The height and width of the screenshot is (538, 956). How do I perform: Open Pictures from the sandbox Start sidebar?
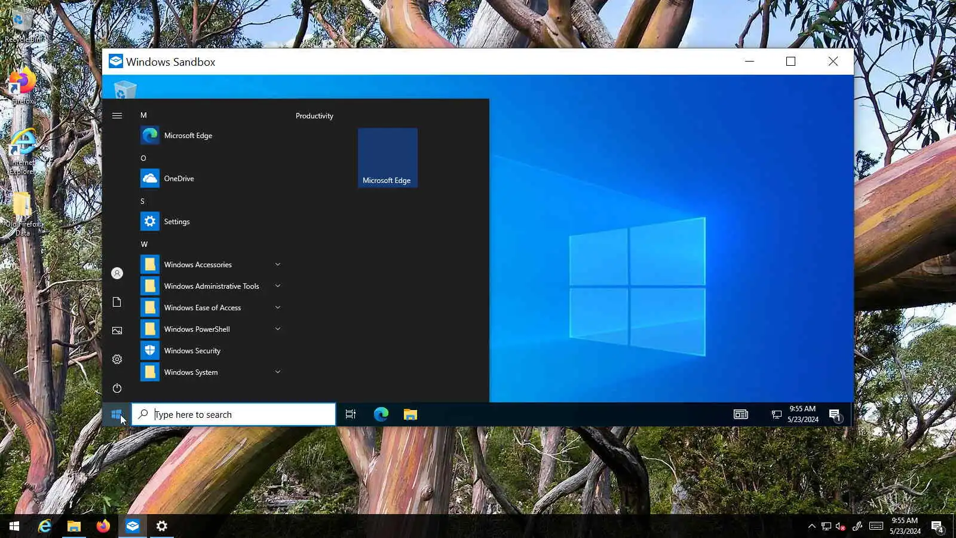click(x=117, y=331)
